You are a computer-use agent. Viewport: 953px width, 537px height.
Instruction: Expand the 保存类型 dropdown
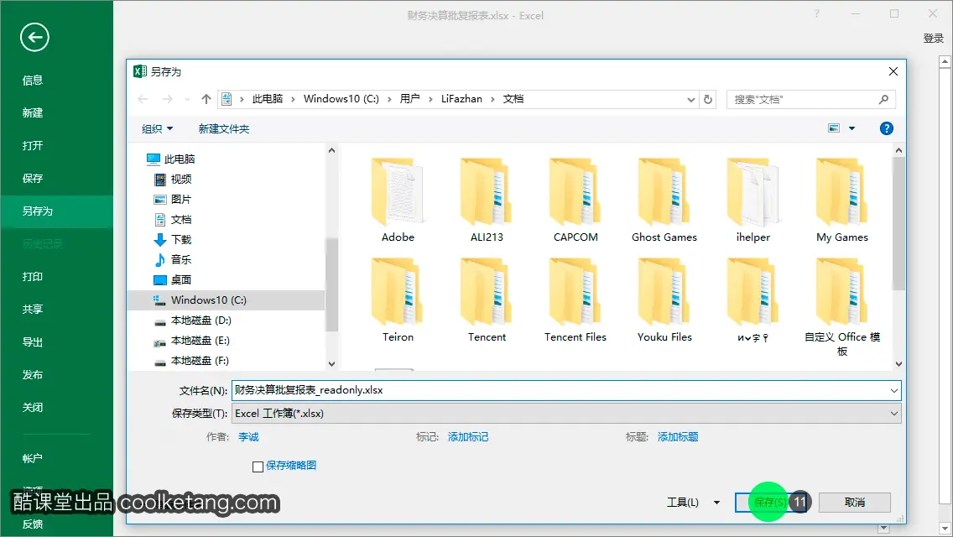point(893,414)
